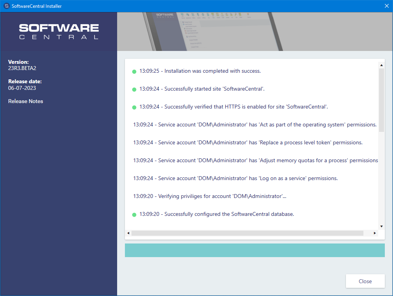Click the SoftwareCentral icon in the title bar
Screen dimensions: 393x296
6,6
